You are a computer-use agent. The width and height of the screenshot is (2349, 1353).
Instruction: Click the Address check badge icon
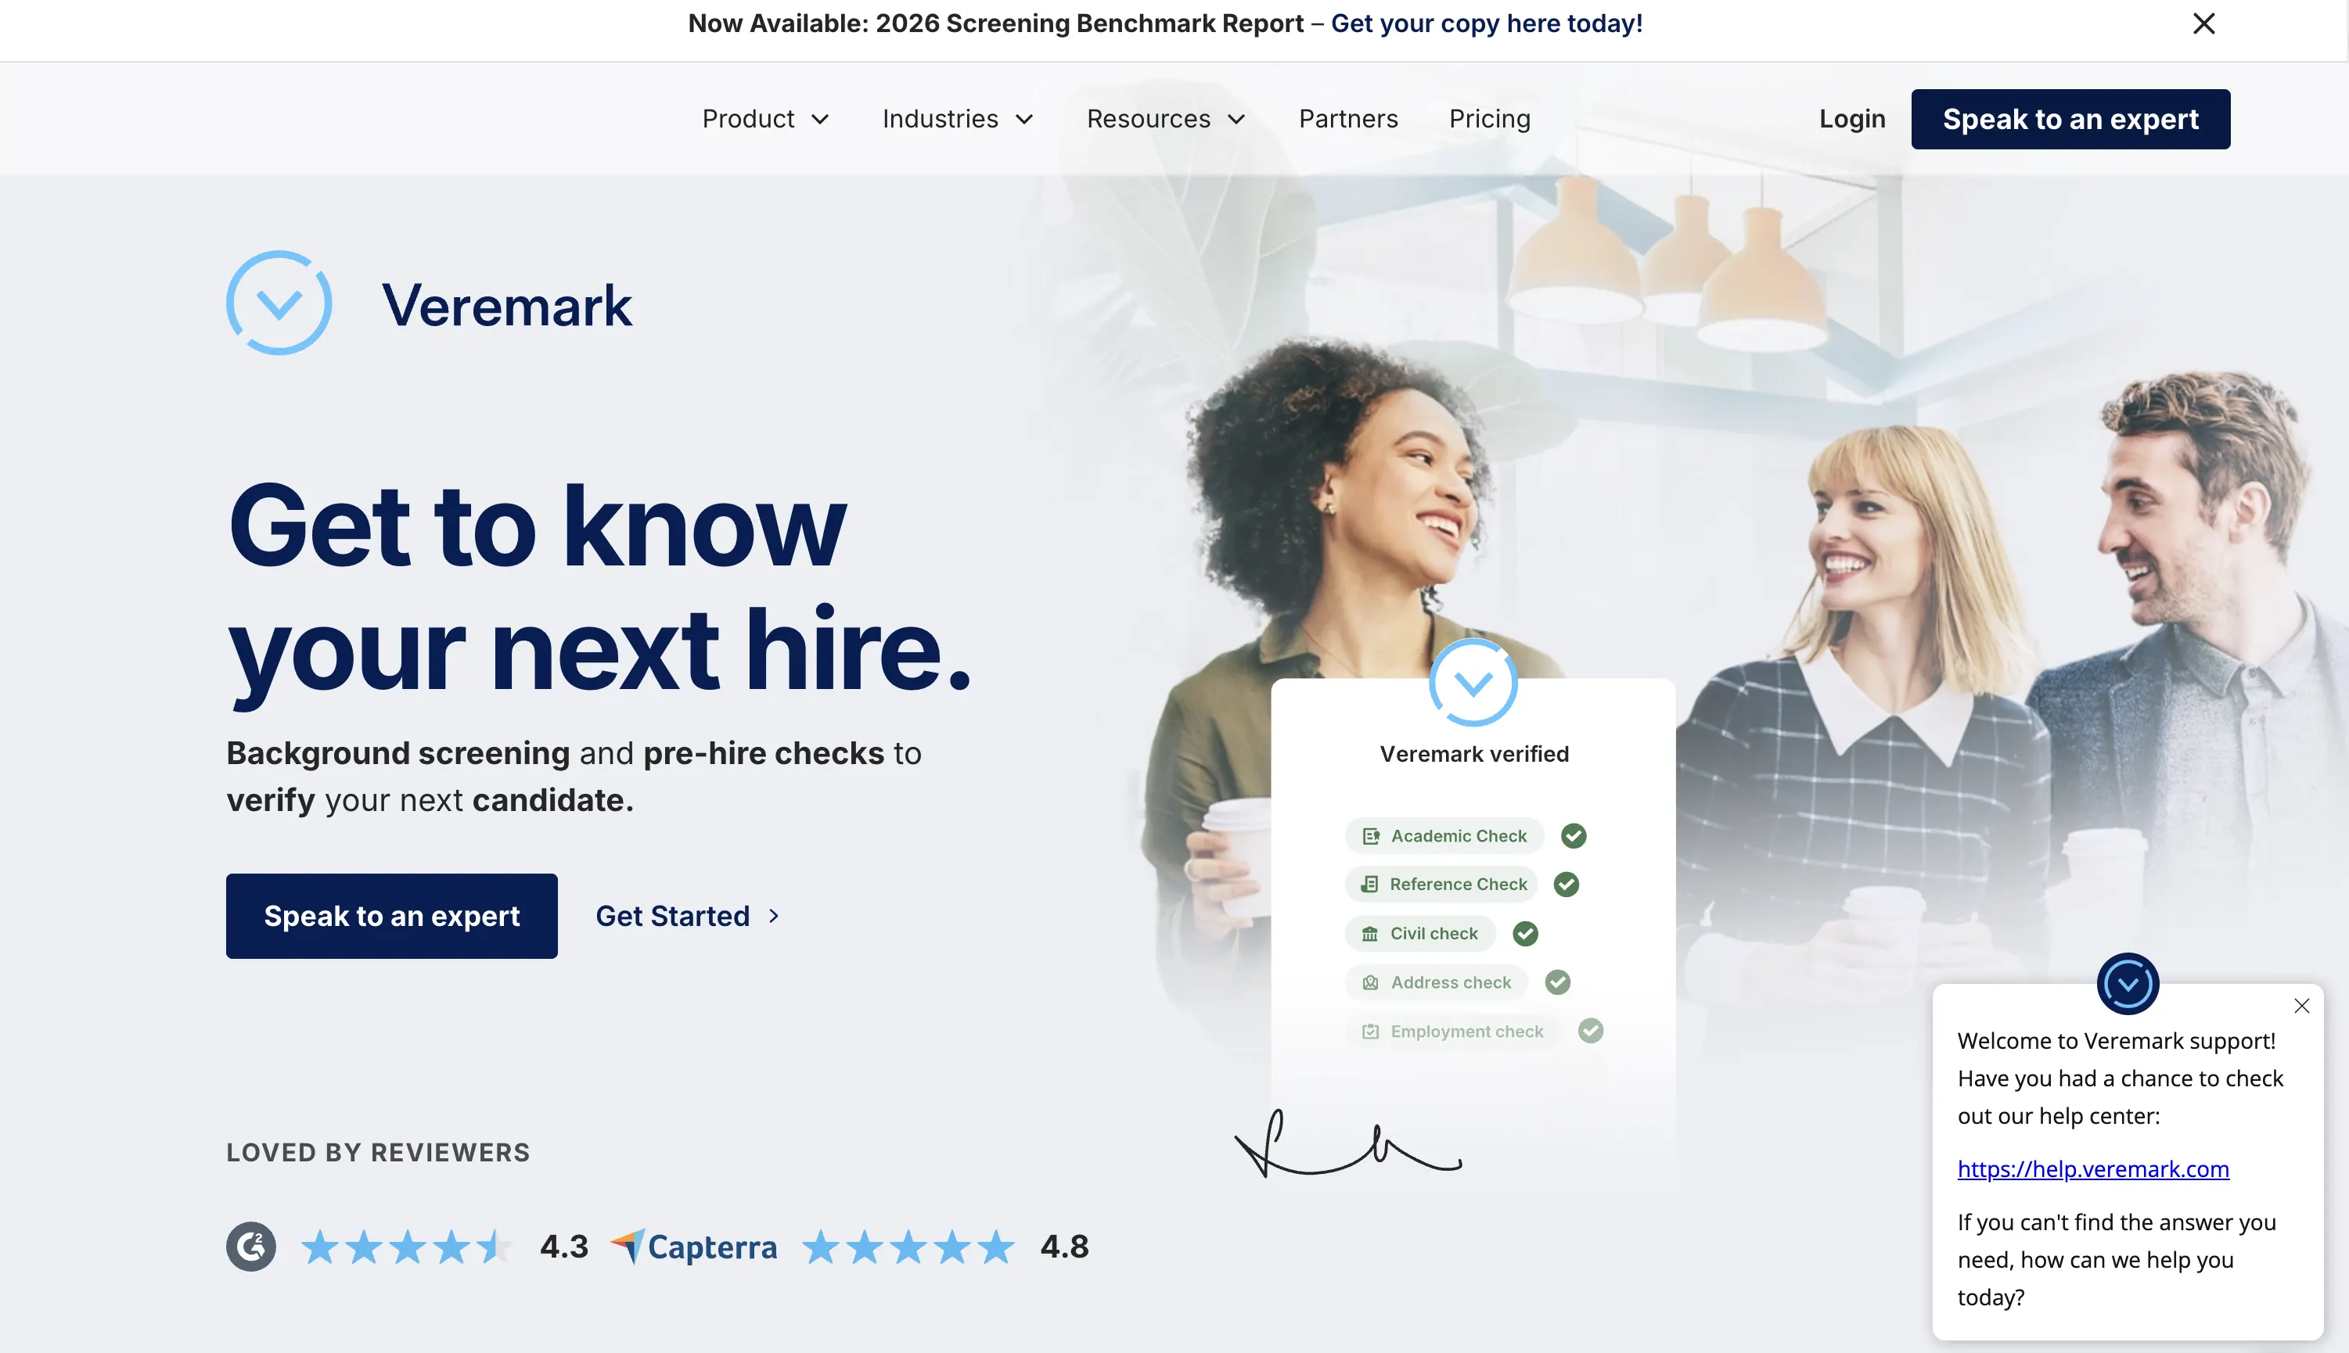point(1370,982)
